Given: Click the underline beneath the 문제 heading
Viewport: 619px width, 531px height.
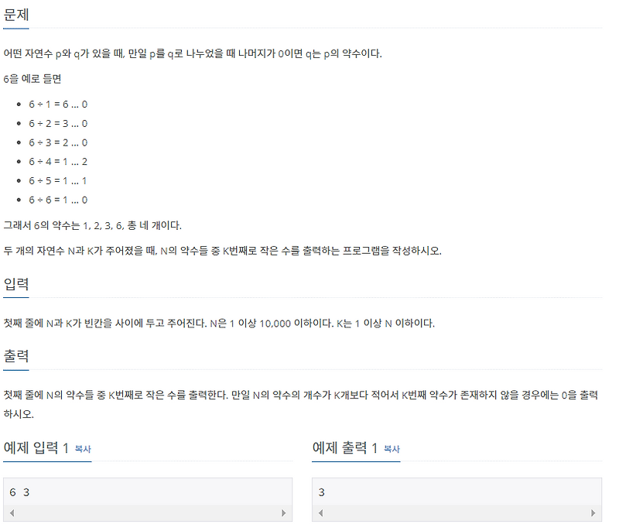Looking at the screenshot, I should 17,28.
